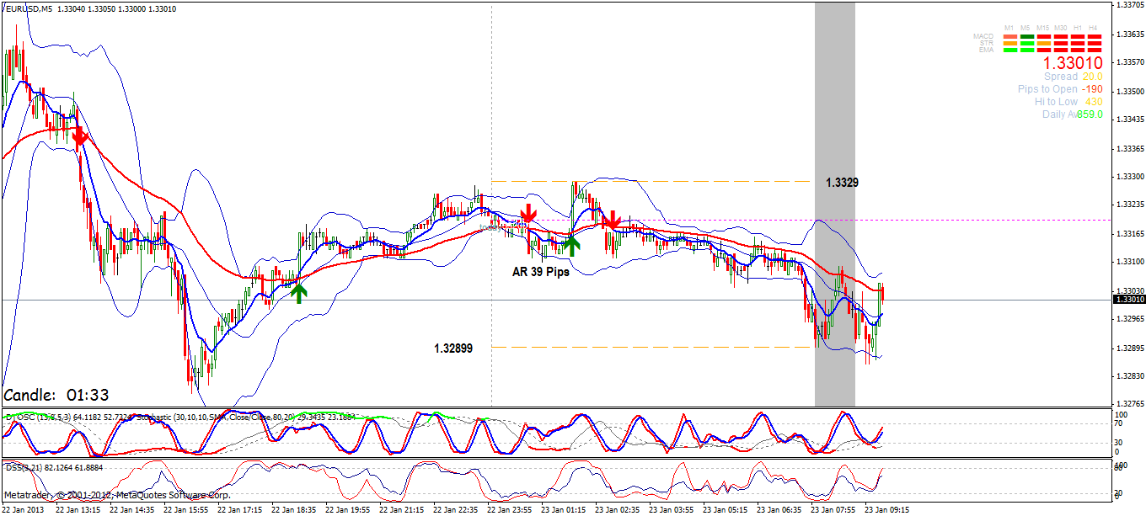Toggle the STR M5 green cell in dashboard
Screen dimensions: 1146x516
pyautogui.click(x=1026, y=43)
